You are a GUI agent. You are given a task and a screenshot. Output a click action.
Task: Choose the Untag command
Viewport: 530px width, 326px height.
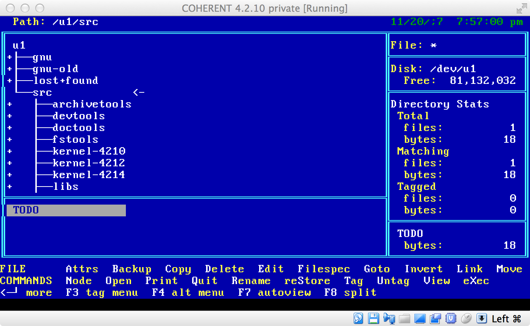point(393,281)
